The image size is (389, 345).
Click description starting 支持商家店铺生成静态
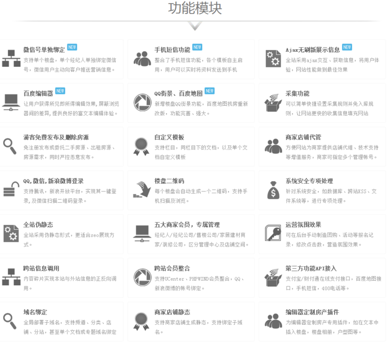198,327
